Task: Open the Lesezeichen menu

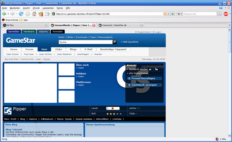Action: (48, 8)
